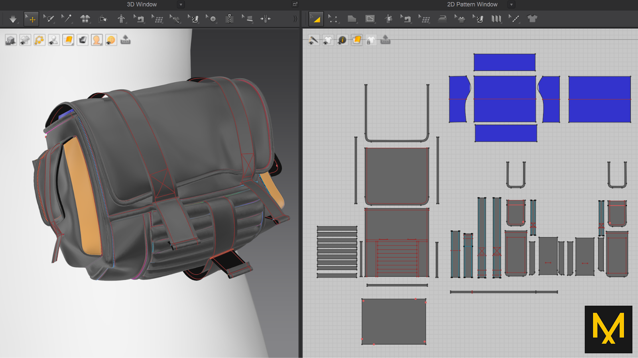Pop out the 3D window
The height and width of the screenshot is (358, 638).
tap(295, 4)
